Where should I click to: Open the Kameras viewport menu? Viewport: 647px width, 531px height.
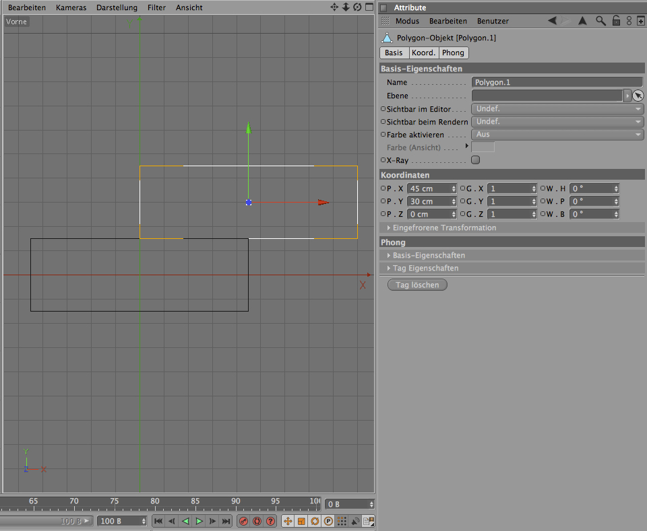coord(71,7)
